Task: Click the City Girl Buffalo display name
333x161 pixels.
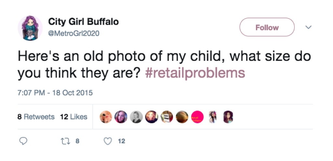Action: (83, 22)
